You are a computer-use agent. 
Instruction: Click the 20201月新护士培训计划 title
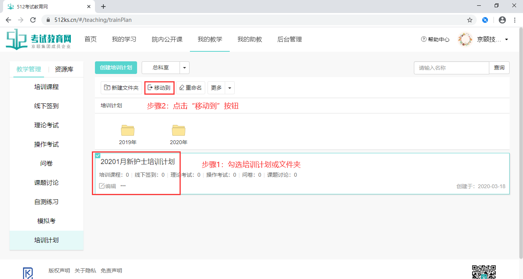[137, 162]
